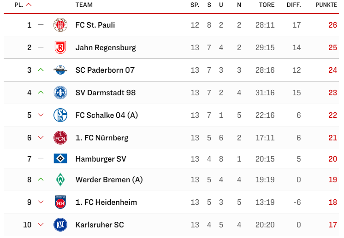Click SC Paderborn 07's green upward trend arrow
Screen dimensions: 344x238
[41, 70]
